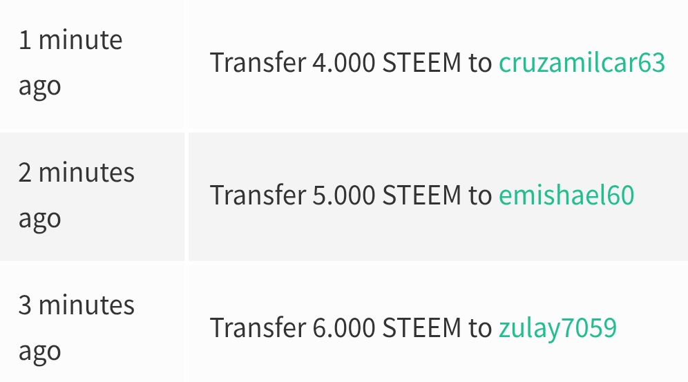Click "ago" beneath the 3 minutes timestamp
This screenshot has height=382, width=688.
click(39, 352)
